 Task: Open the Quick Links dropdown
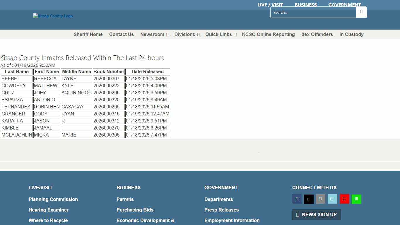pos(220,34)
